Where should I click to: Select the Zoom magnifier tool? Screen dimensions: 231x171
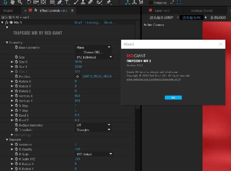[x=20, y=2]
